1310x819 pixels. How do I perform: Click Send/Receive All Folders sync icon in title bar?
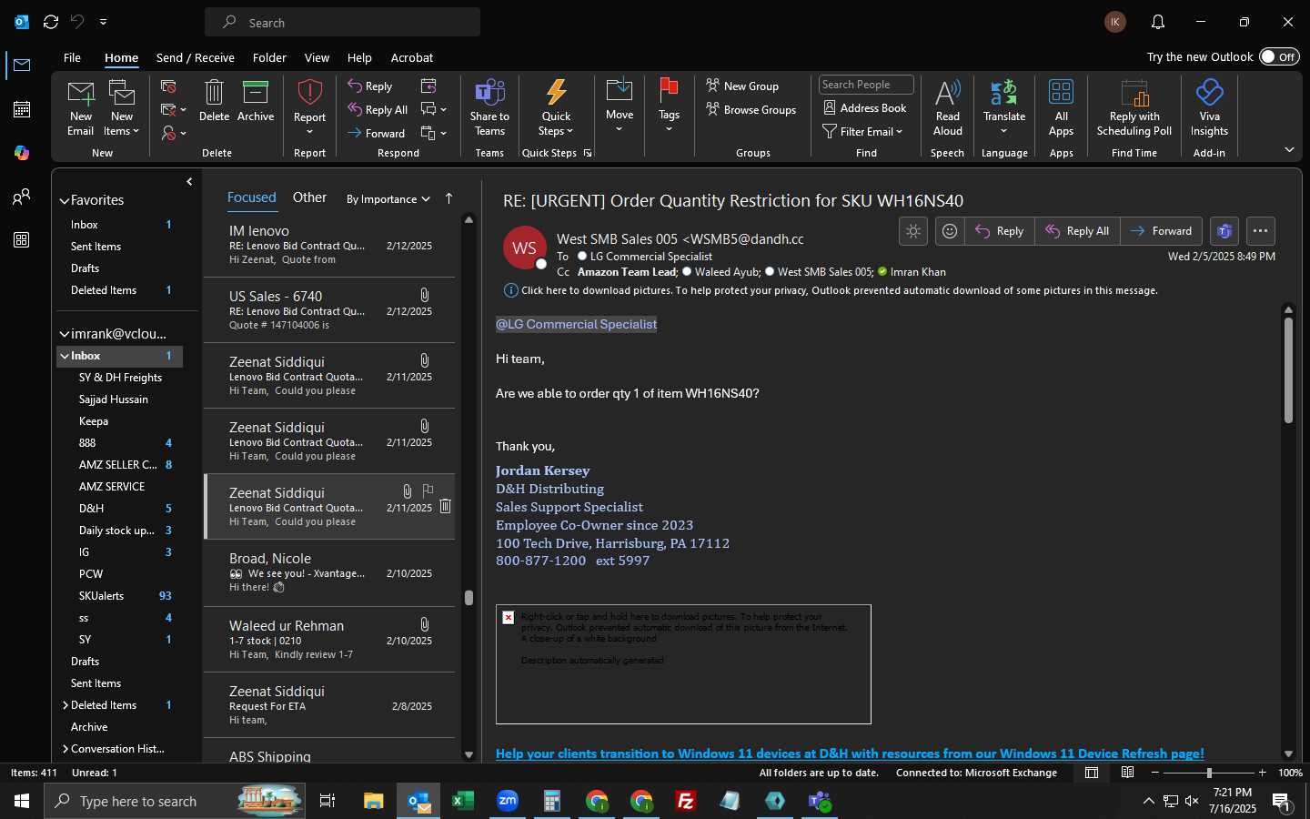[x=51, y=22]
